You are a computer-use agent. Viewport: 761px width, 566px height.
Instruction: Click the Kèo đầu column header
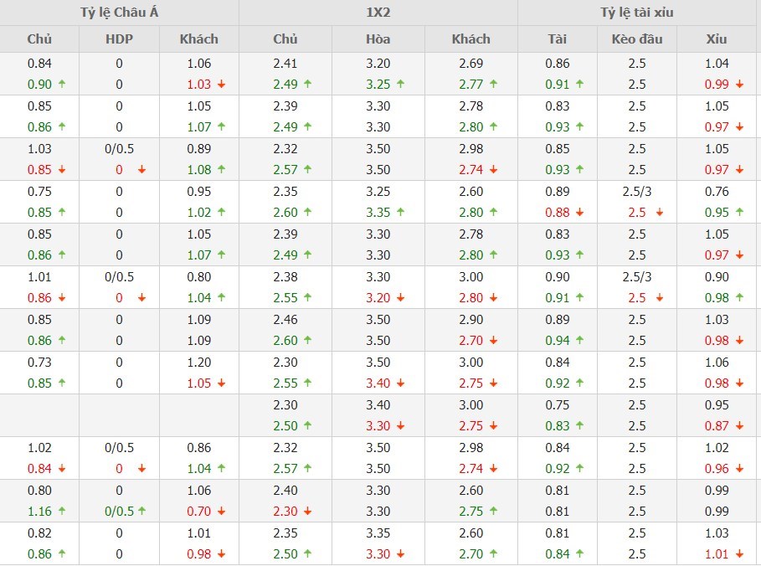(637, 39)
